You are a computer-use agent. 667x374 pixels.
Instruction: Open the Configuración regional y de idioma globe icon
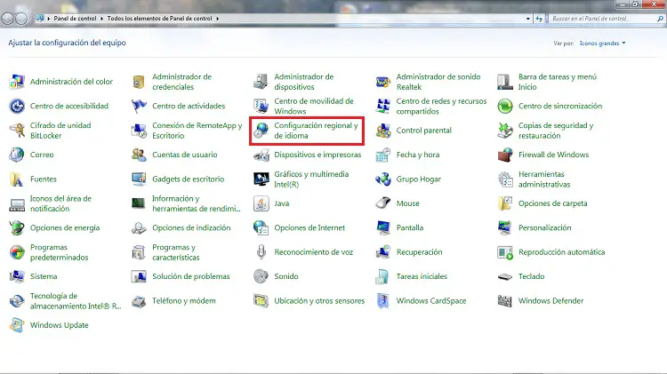coord(261,131)
